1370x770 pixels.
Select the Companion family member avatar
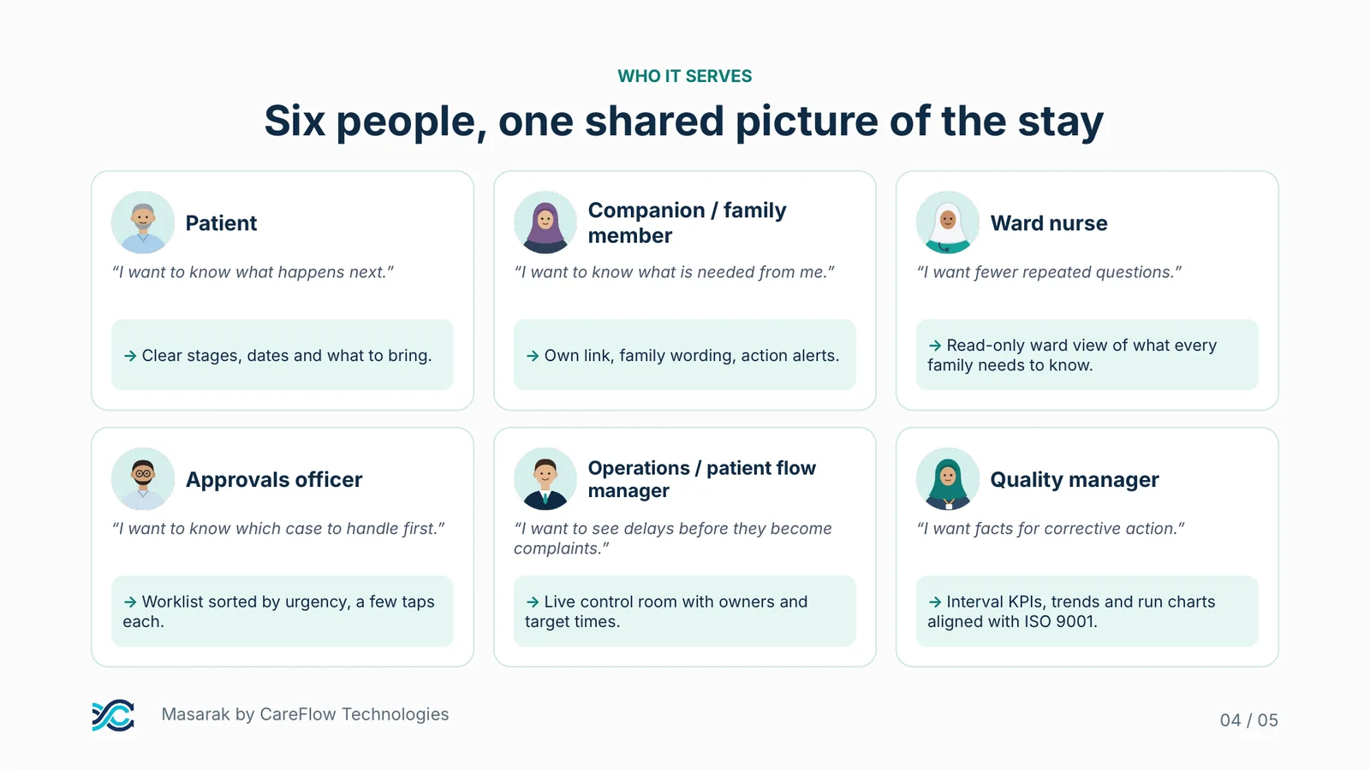545,222
